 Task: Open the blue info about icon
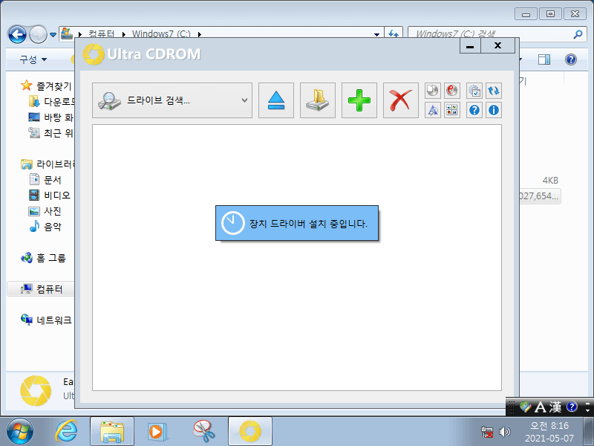click(x=494, y=110)
